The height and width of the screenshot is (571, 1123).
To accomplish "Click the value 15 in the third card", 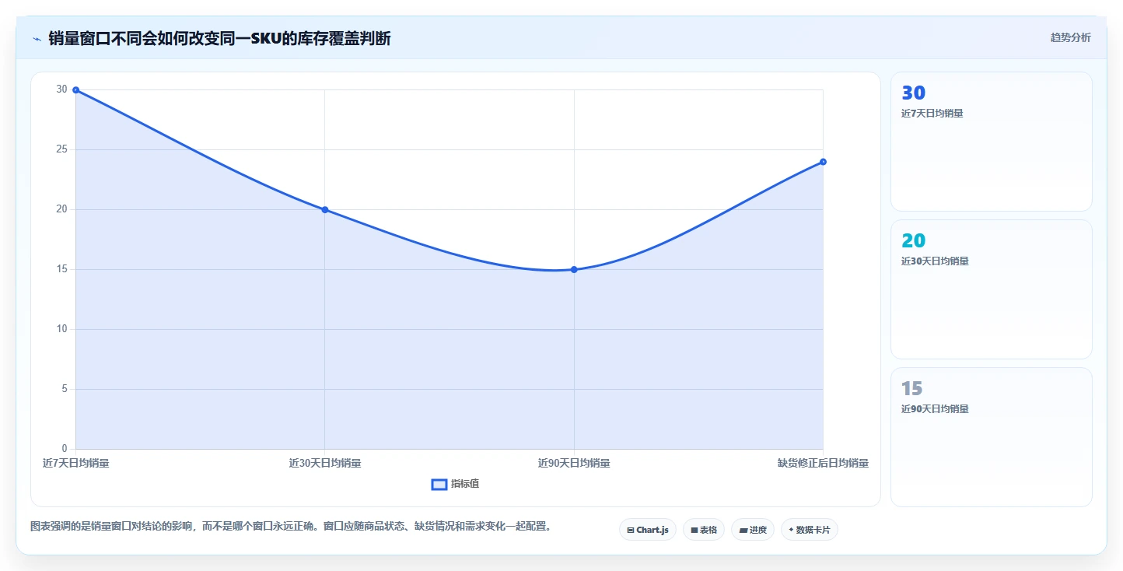I will [x=912, y=389].
